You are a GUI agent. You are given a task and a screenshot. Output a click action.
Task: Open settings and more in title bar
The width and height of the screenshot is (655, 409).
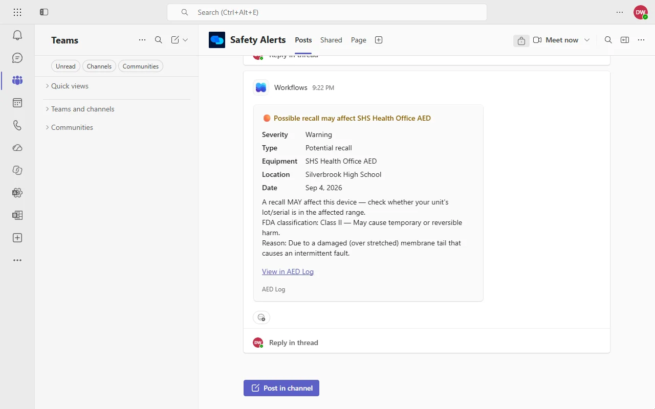point(620,12)
